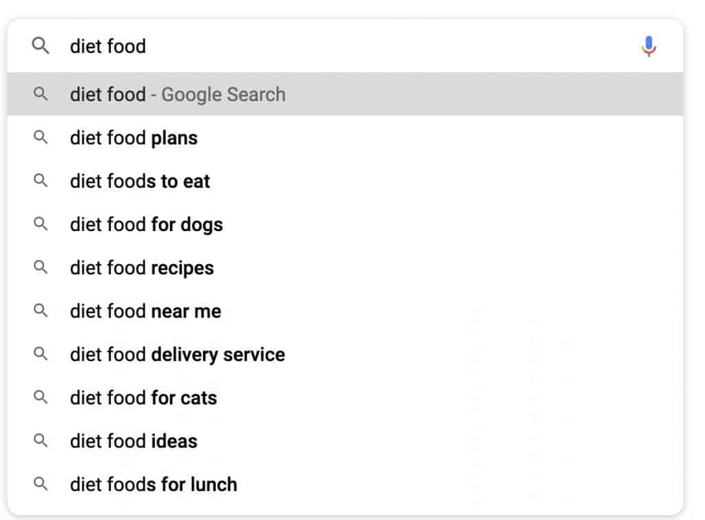Open the 'diet food for dogs' suggestion
Image resolution: width=705 pixels, height=520 pixels.
coord(146,224)
